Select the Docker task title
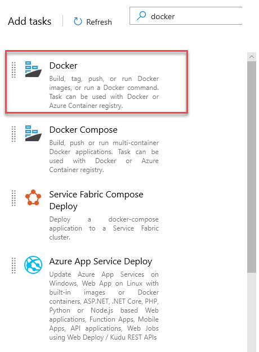 63,66
